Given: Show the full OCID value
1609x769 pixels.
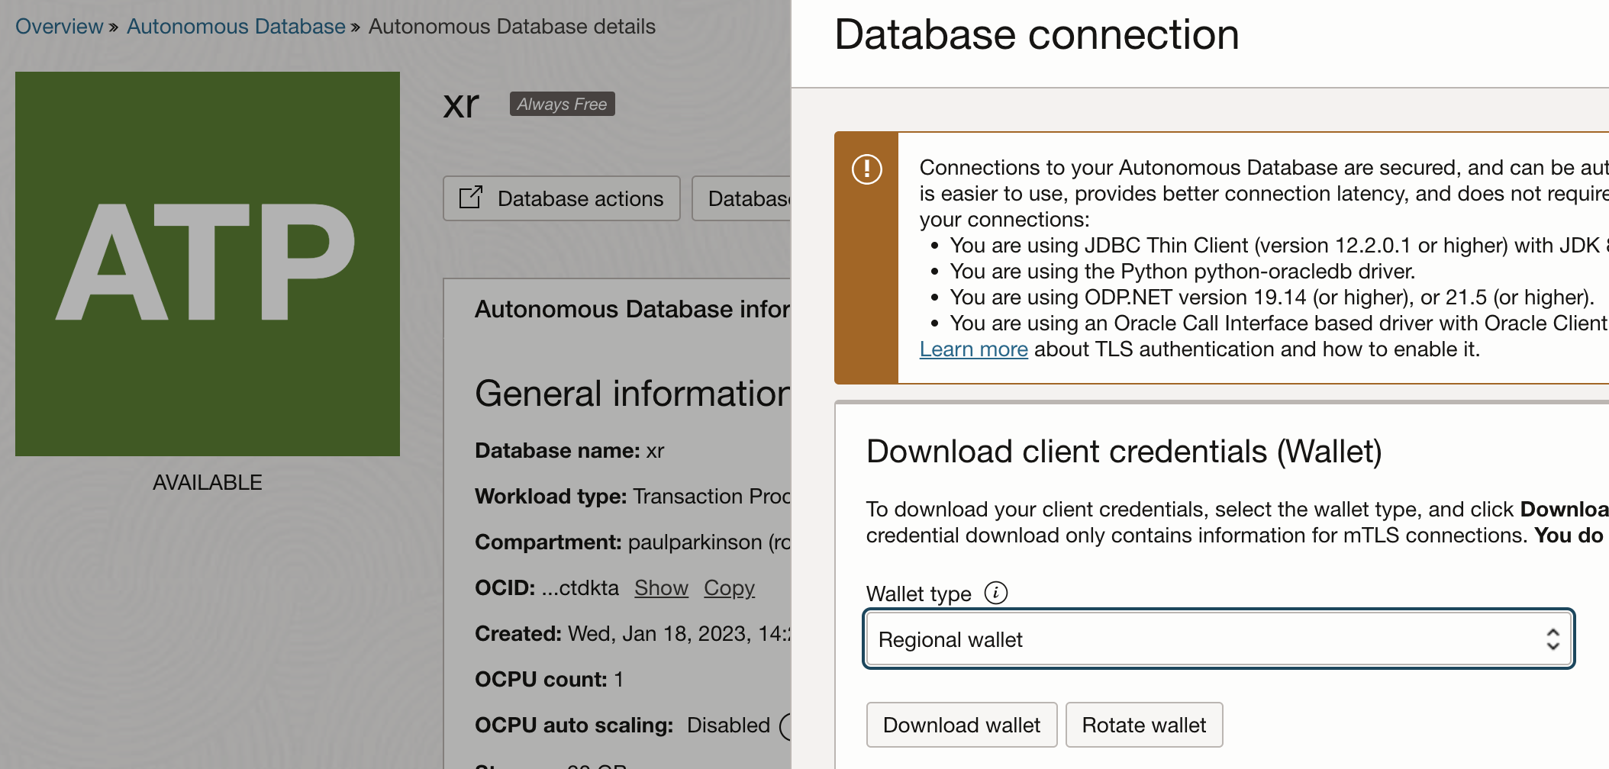Looking at the screenshot, I should coord(661,587).
